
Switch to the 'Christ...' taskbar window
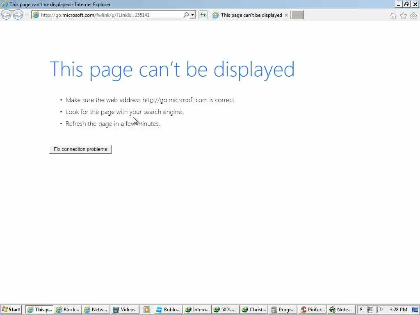click(x=254, y=310)
